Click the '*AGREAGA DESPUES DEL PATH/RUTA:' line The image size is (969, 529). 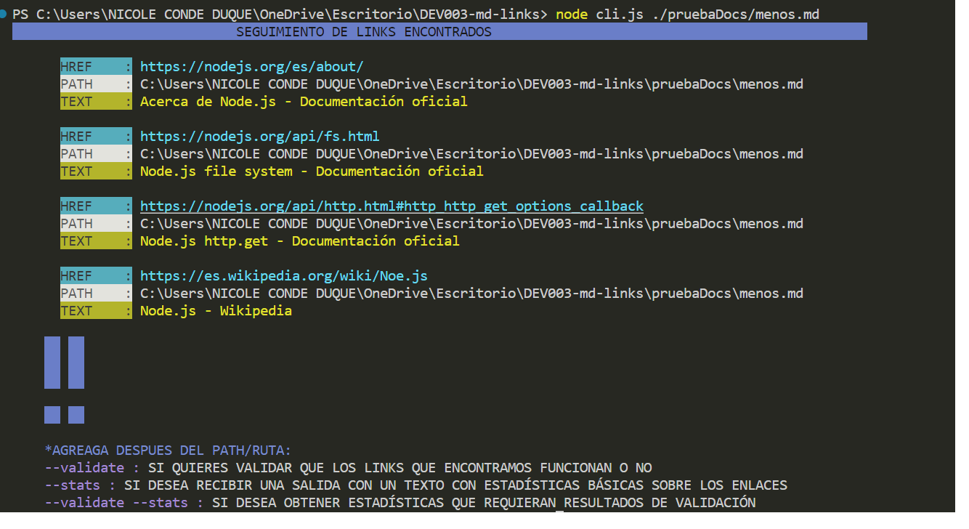click(x=167, y=451)
